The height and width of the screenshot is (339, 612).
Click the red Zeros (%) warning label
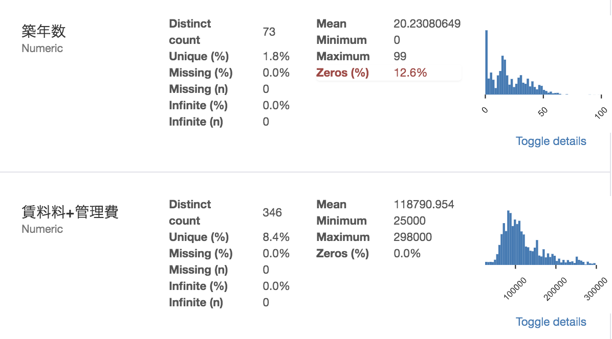pos(342,72)
